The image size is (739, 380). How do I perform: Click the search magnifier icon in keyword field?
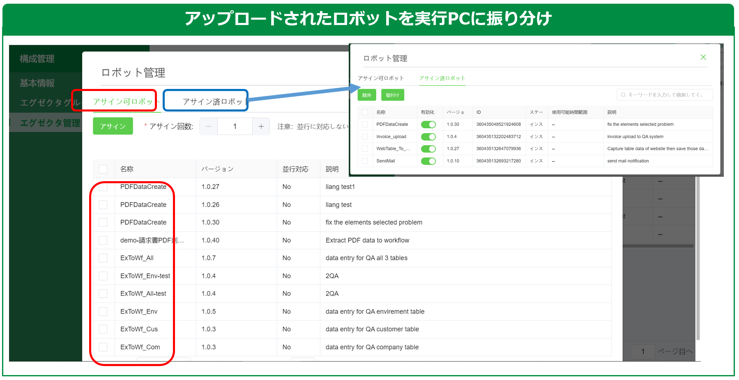pos(623,95)
